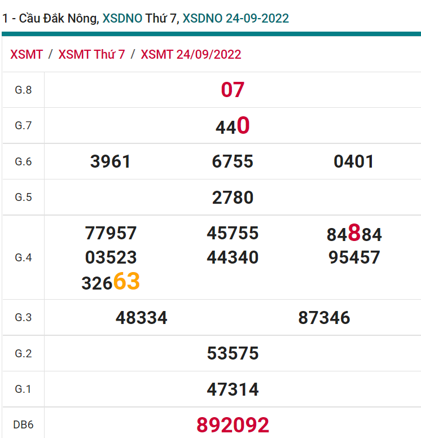Viewport: 421px width, 438px height.
Task: Click the first XSDNO link in the heading
Action: pyautogui.click(x=122, y=18)
